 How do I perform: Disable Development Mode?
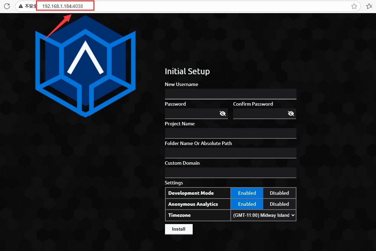click(x=279, y=193)
